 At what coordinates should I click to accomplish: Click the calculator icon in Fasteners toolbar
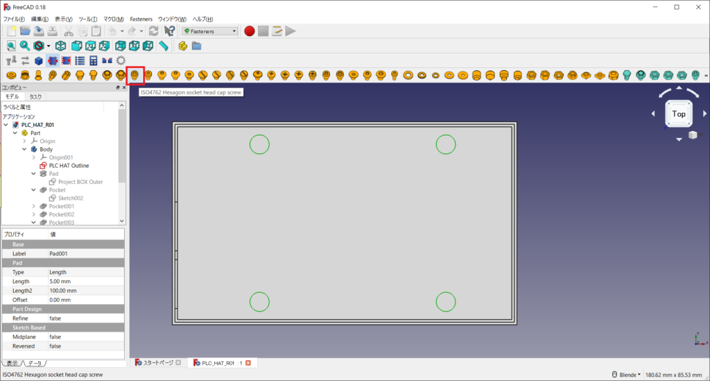pos(93,61)
